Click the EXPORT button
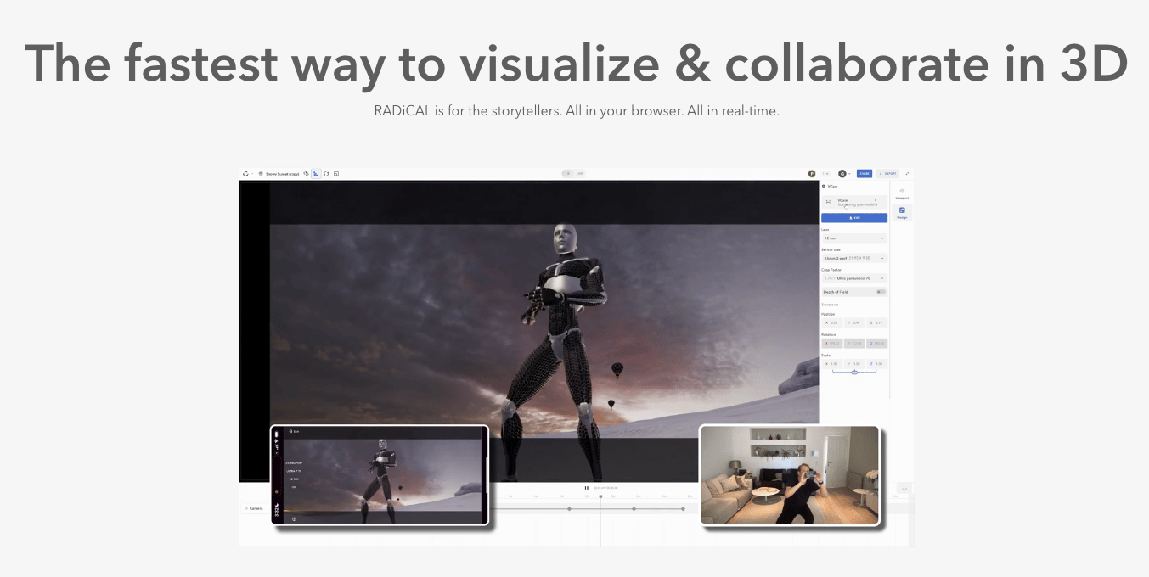Image resolution: width=1149 pixels, height=577 pixels. pos(887,173)
